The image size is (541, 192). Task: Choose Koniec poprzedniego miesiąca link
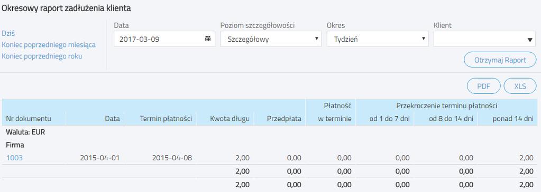[x=49, y=45]
